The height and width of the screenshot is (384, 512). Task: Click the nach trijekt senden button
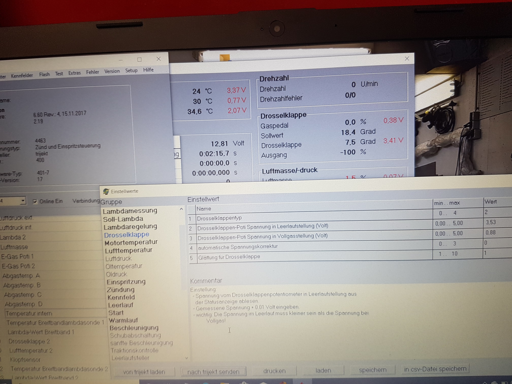213,372
